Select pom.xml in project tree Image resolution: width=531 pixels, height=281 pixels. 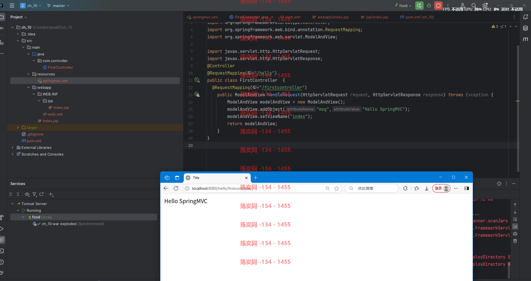point(31,141)
